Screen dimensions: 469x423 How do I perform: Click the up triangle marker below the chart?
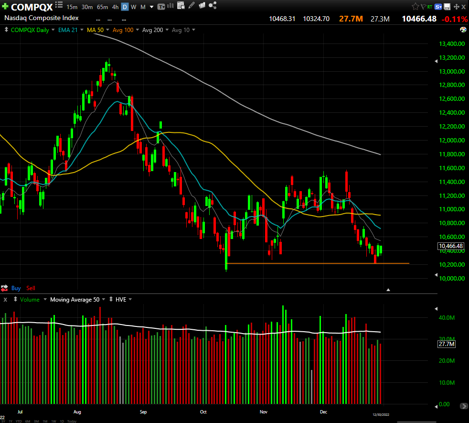click(388, 290)
